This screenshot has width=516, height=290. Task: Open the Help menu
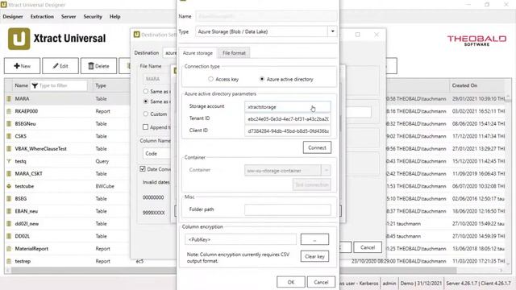(x=114, y=16)
